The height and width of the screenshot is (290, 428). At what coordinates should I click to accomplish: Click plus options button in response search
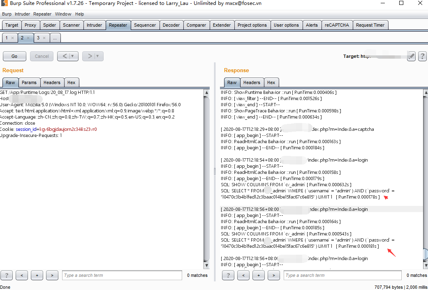point(259,275)
